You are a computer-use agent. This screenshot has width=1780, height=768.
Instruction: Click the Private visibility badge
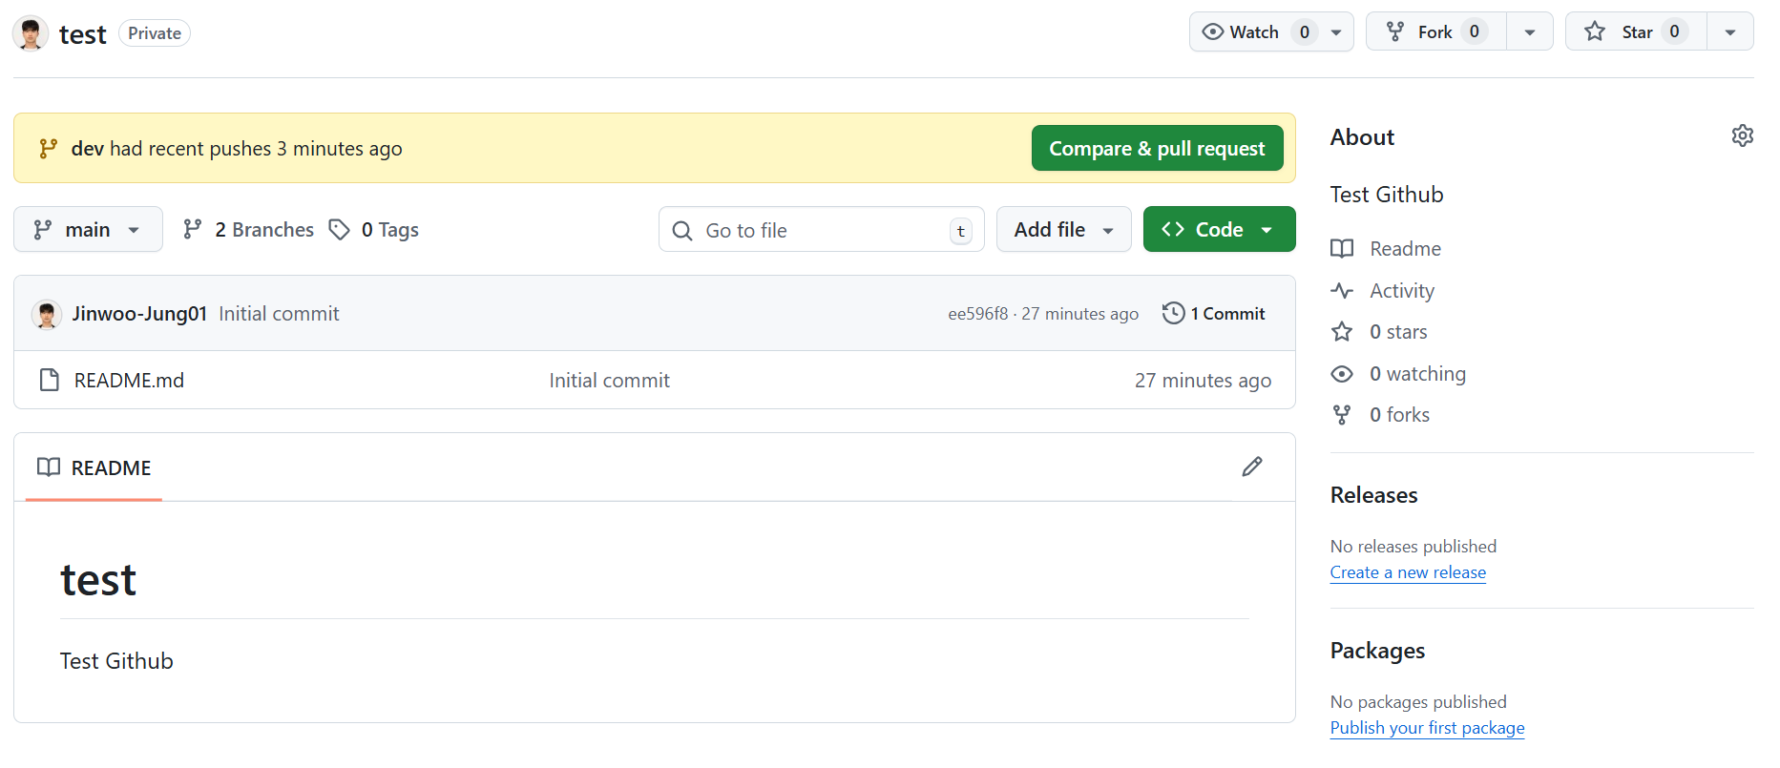(155, 33)
